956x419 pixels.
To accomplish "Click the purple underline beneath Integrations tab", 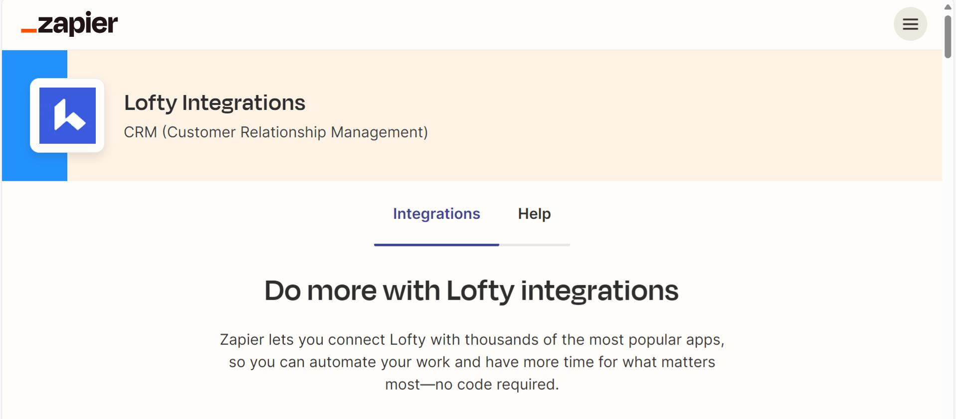I will tap(436, 245).
